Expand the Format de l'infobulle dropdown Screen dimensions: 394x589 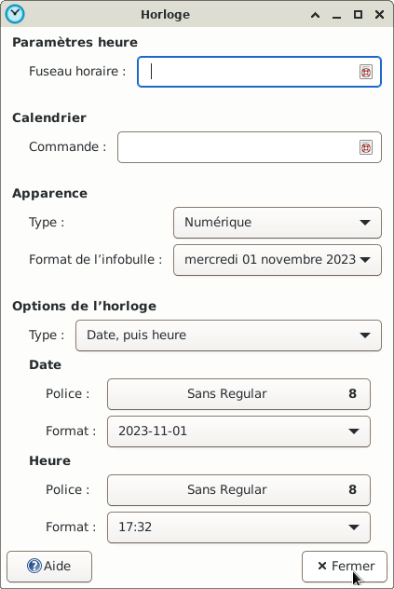point(278,260)
